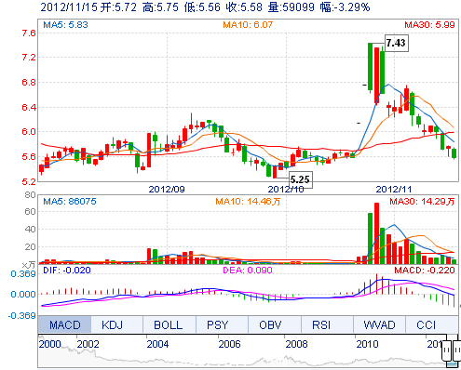Select the WVAD indicator tab
The height and width of the screenshot is (370, 461).
pos(379,324)
